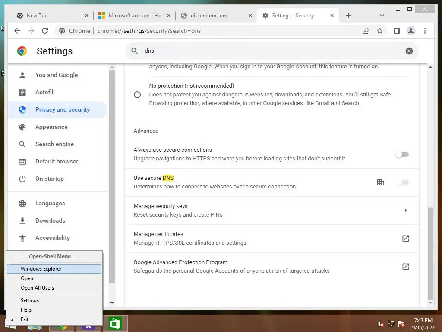442x332 pixels.
Task: Click the Manage certificates row
Action: click(x=272, y=239)
